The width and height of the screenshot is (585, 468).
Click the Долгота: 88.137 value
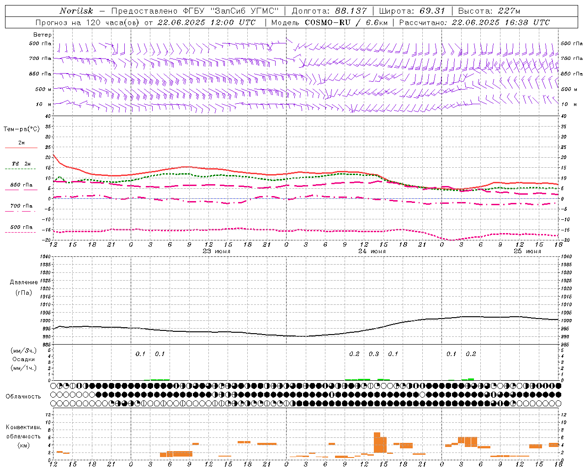point(329,11)
